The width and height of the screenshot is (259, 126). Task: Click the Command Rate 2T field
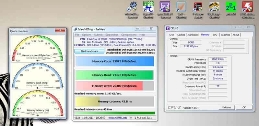pyautogui.click(x=218, y=86)
